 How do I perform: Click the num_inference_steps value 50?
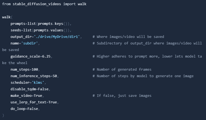point(54,76)
